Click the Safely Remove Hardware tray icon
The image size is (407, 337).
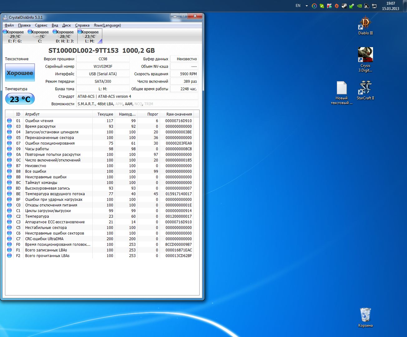pyautogui.click(x=352, y=6)
